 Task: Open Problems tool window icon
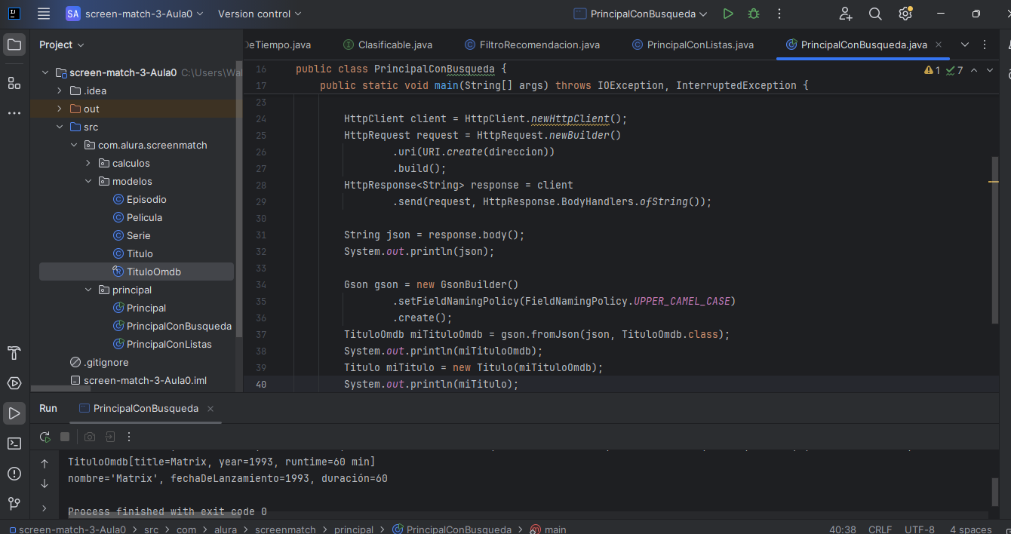tap(14, 474)
